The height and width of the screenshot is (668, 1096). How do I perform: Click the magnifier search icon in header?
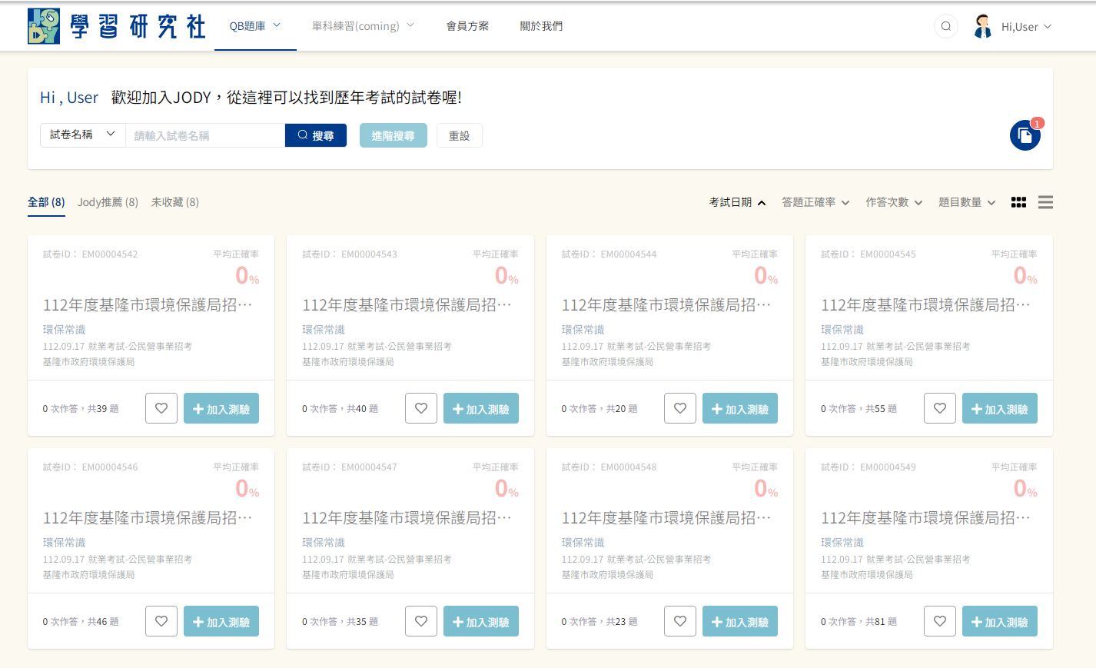945,26
